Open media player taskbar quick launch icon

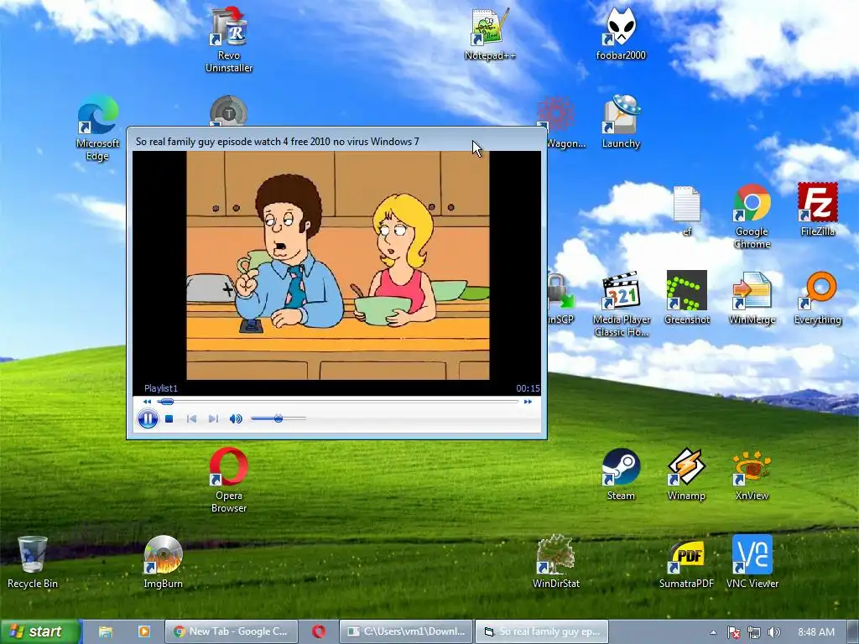coord(144,631)
